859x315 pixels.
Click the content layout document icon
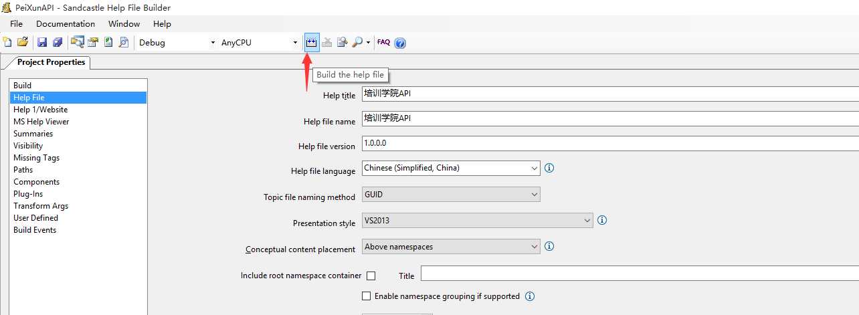click(x=108, y=42)
